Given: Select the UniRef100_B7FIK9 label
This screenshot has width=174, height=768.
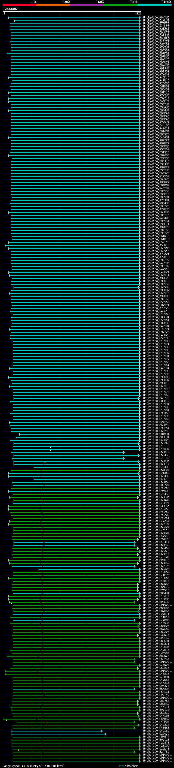Looking at the screenshot, I should click(156, 458).
